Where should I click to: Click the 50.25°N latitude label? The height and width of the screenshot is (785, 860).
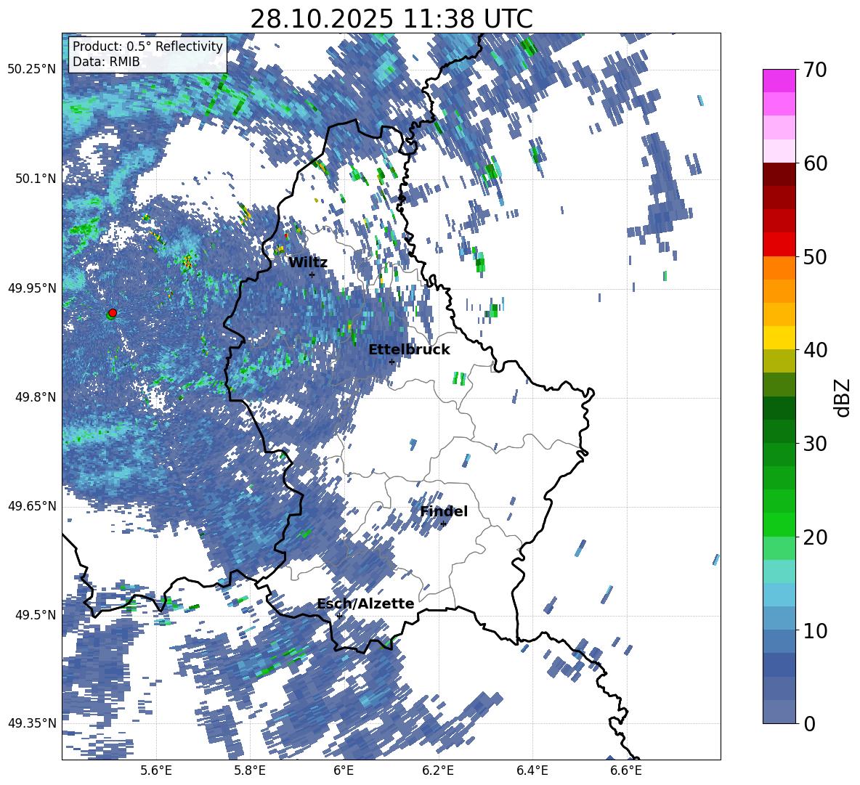pos(32,70)
